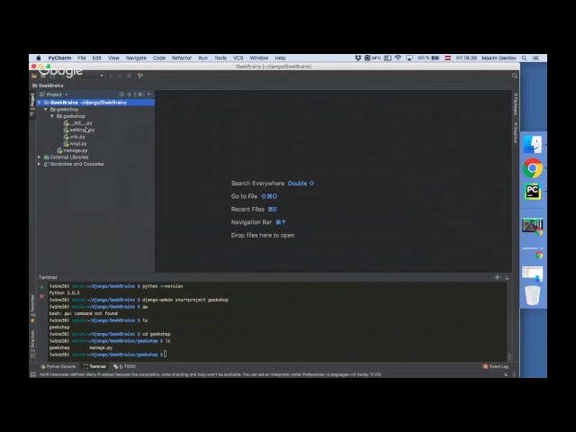Viewport: 576px width, 432px height.
Task: Click the battery status indicator
Action: point(428,58)
